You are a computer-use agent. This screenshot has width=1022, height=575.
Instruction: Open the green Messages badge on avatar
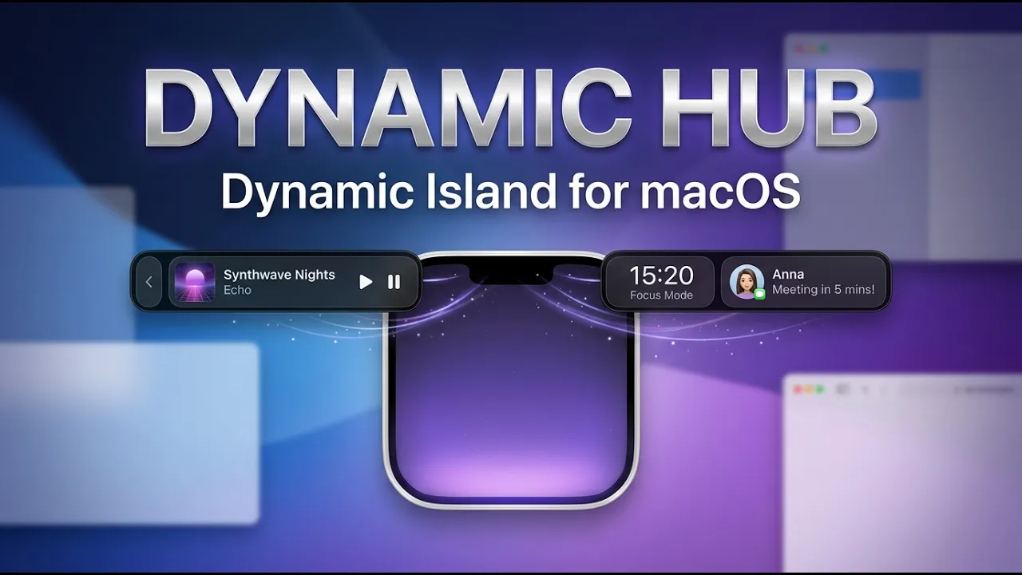coord(759,294)
